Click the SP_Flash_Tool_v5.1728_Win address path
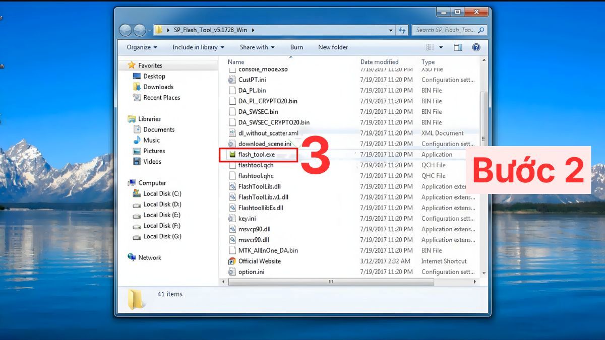Viewport: 605px width, 340px height. pos(210,30)
